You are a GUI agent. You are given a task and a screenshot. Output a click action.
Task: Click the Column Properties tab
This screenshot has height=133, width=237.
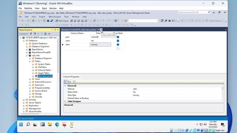(71, 77)
